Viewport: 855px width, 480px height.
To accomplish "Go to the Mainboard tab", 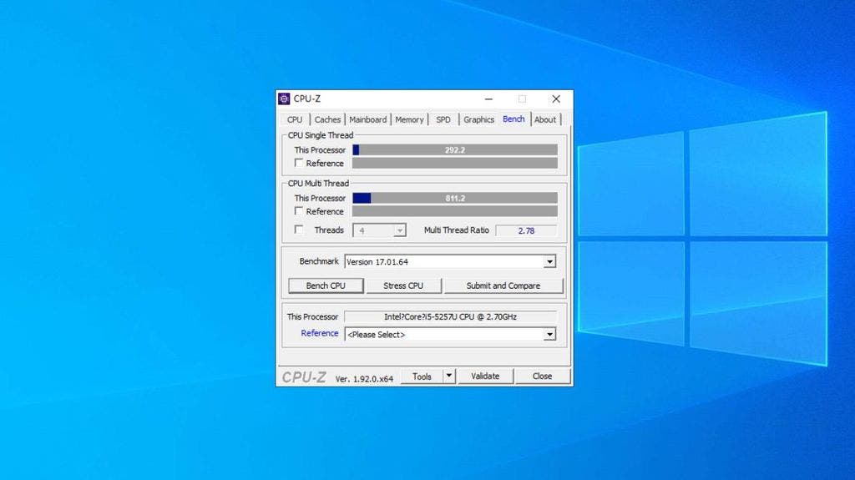I will (x=367, y=119).
